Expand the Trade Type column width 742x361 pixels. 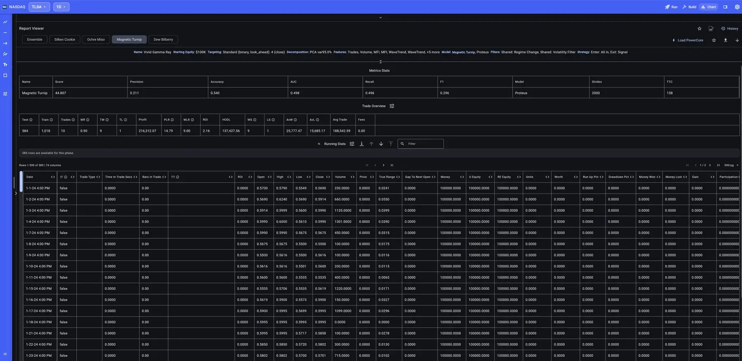click(98, 177)
